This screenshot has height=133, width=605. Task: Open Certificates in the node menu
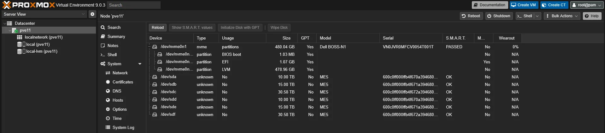coord(123,82)
